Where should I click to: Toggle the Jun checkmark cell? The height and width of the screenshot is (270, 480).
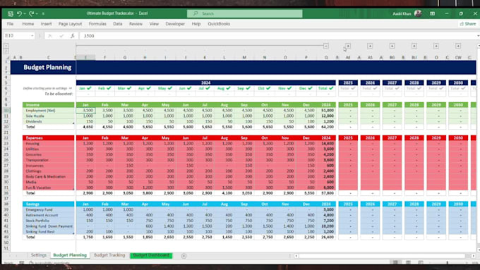point(186,88)
